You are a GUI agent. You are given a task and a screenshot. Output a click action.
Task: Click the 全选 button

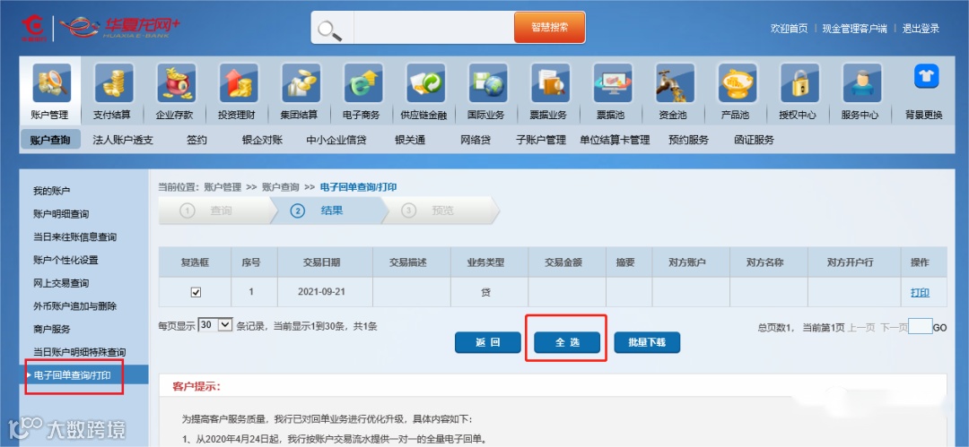(x=567, y=343)
